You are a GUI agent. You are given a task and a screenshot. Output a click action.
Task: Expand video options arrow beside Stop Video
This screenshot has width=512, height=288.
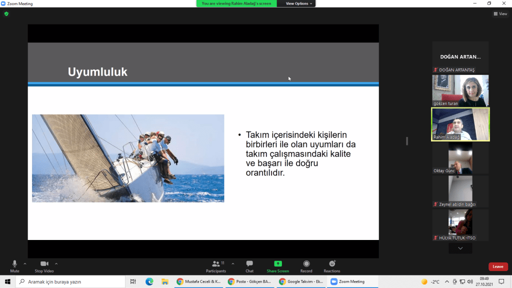(x=56, y=263)
